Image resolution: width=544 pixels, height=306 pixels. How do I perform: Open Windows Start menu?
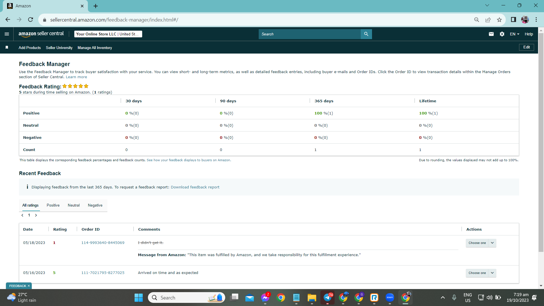pos(139,297)
